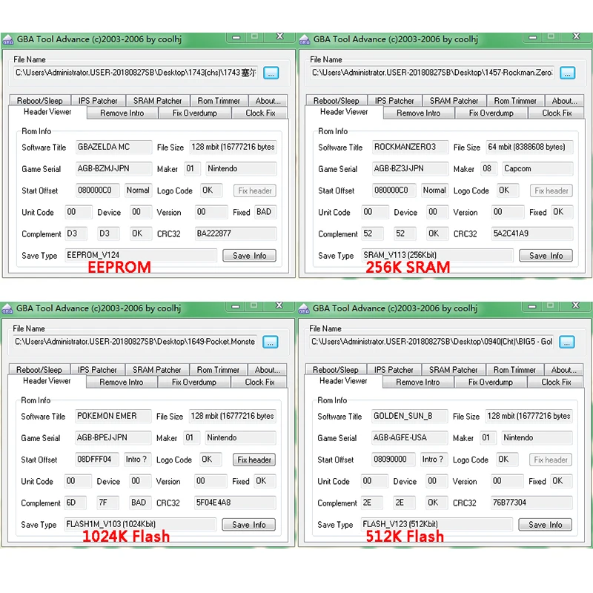Click Save Info in GBAZELDA MC window
Image resolution: width=593 pixels, height=593 pixels.
(249, 256)
